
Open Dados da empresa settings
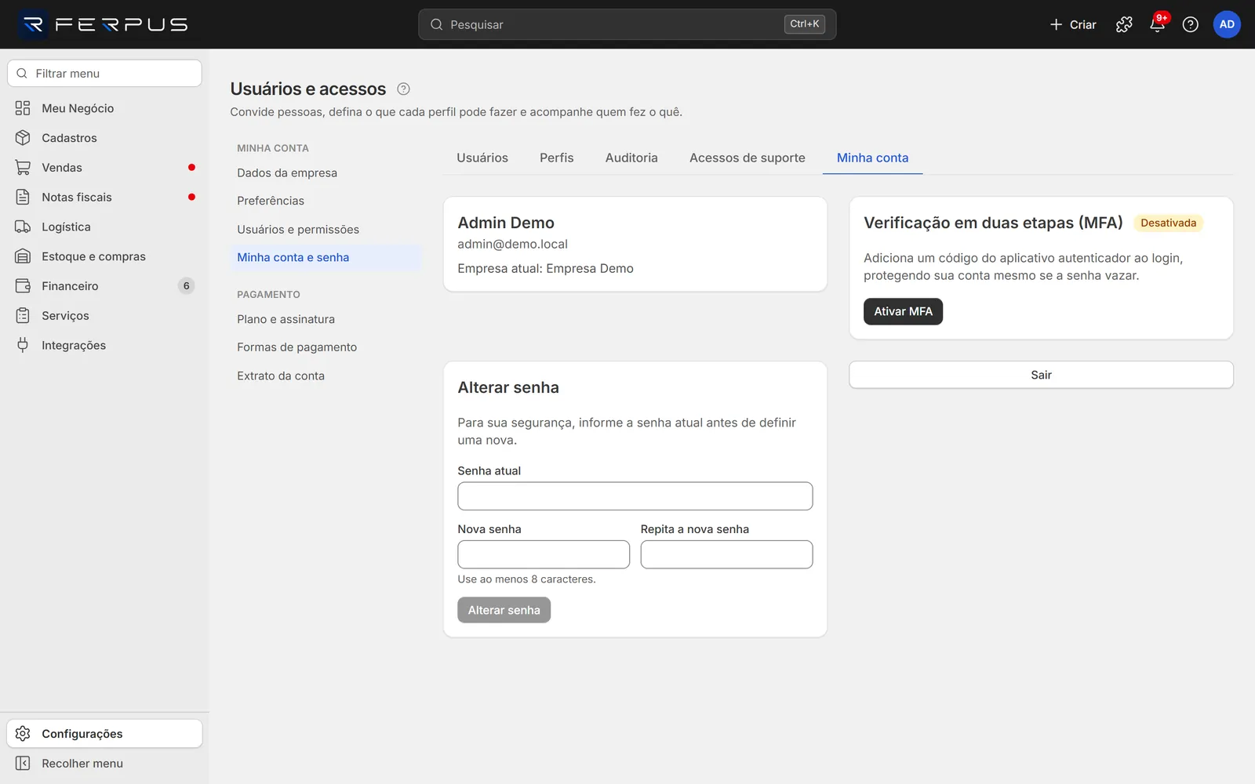[326, 173]
